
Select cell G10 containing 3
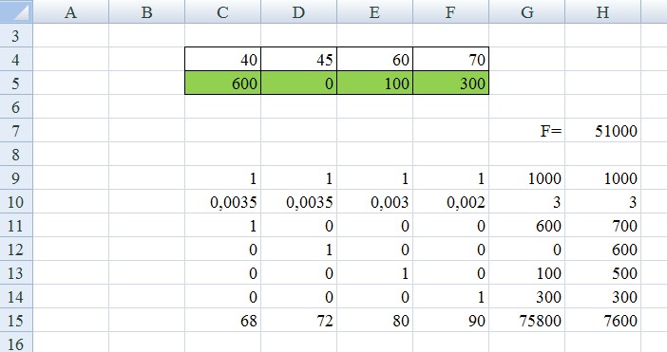(x=527, y=202)
